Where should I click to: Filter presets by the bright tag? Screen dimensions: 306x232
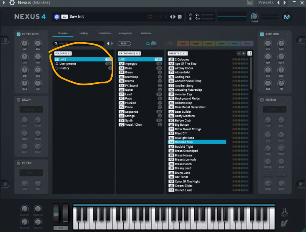point(196,44)
